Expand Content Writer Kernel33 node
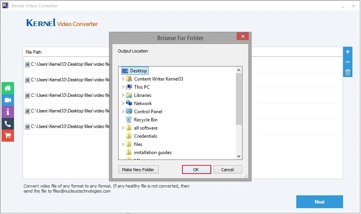Image resolution: width=361 pixels, height=214 pixels. [x=123, y=79]
